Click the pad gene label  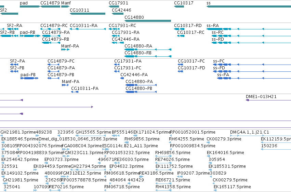(x=24, y=3)
